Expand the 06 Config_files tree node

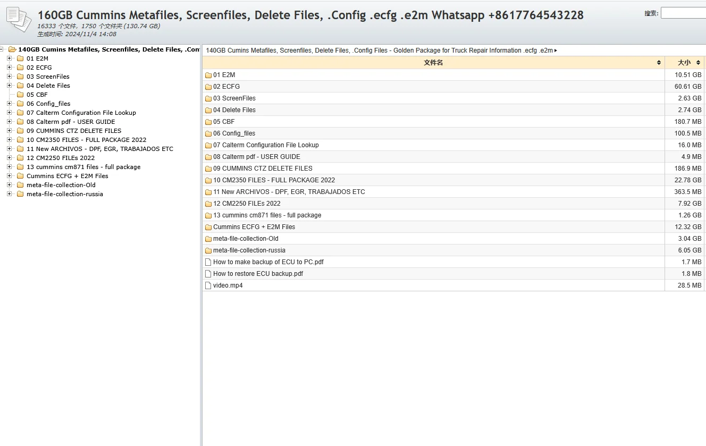9,104
